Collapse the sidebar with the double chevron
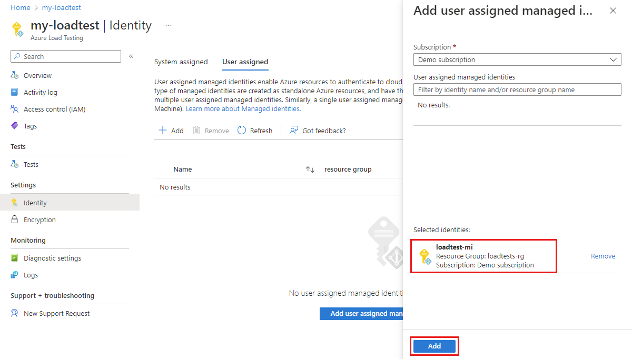The width and height of the screenshot is (632, 359). pos(131,56)
